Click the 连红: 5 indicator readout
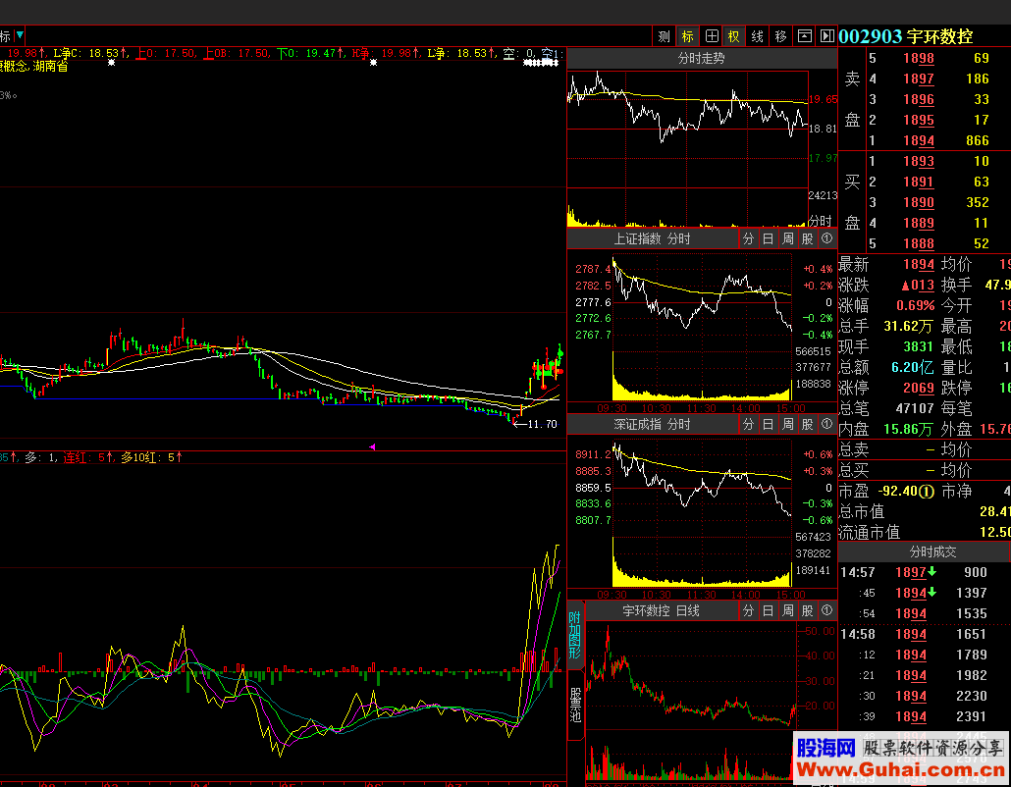 tap(88, 457)
